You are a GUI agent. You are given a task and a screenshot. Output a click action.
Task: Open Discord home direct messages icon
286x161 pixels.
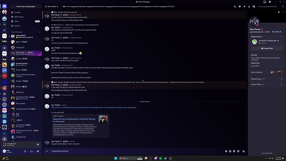pos(5,6)
